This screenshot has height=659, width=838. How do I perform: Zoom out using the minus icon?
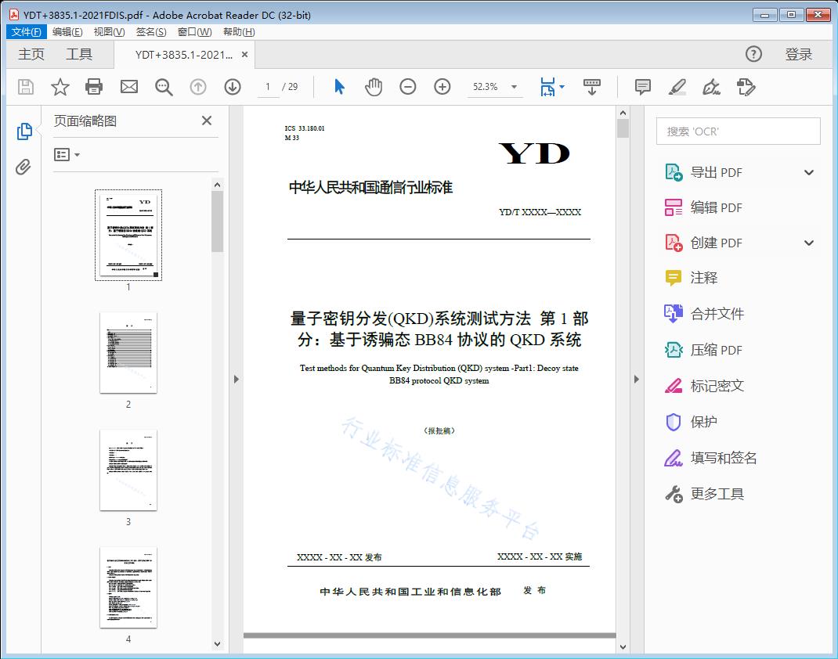(x=407, y=87)
